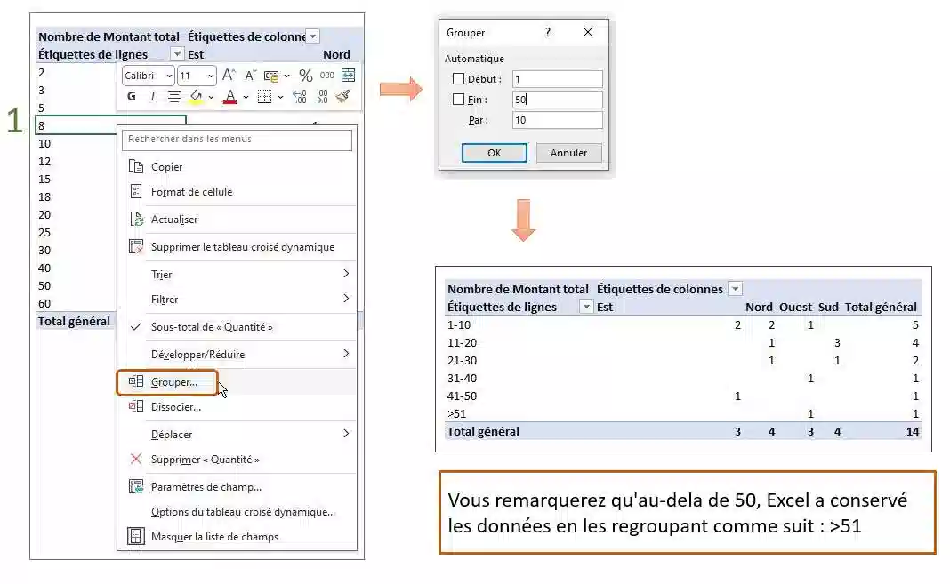950x584 pixels.
Task: Click the Fin value field
Action: 558,100
